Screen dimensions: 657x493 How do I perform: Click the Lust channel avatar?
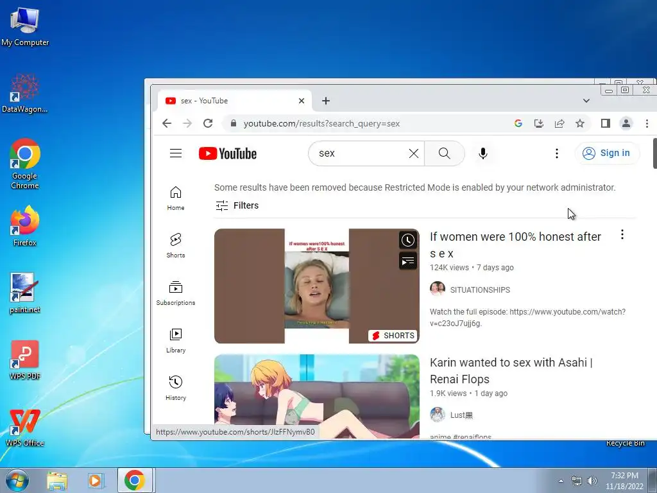click(438, 415)
